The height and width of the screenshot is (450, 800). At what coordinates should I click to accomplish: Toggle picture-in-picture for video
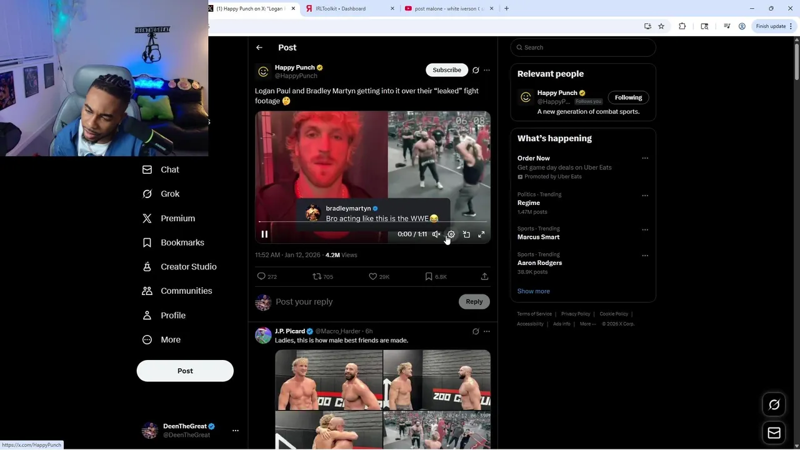coord(466,234)
